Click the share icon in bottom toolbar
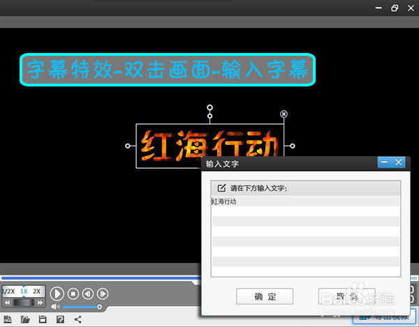This screenshot has height=327, width=419. [x=78, y=319]
